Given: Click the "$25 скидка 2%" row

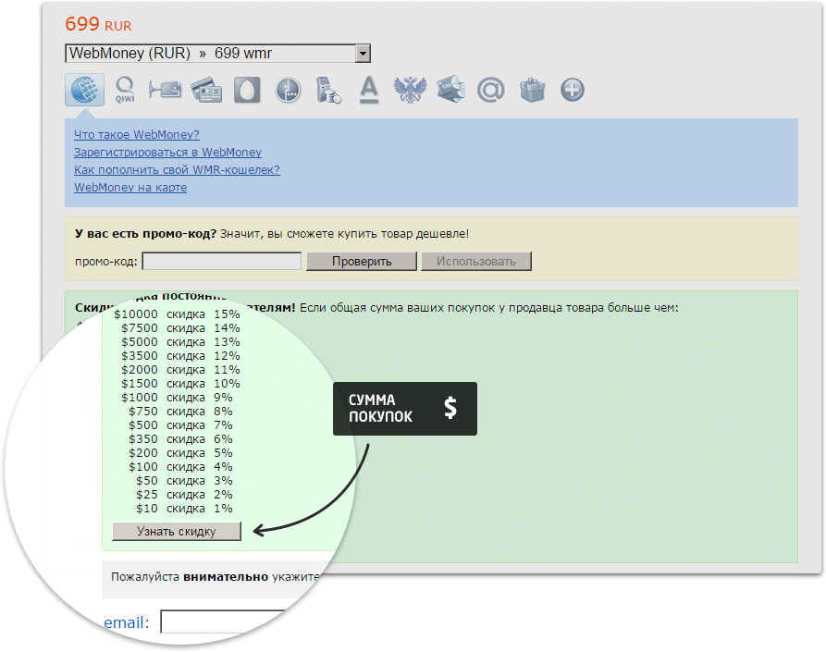Looking at the screenshot, I should [x=184, y=495].
